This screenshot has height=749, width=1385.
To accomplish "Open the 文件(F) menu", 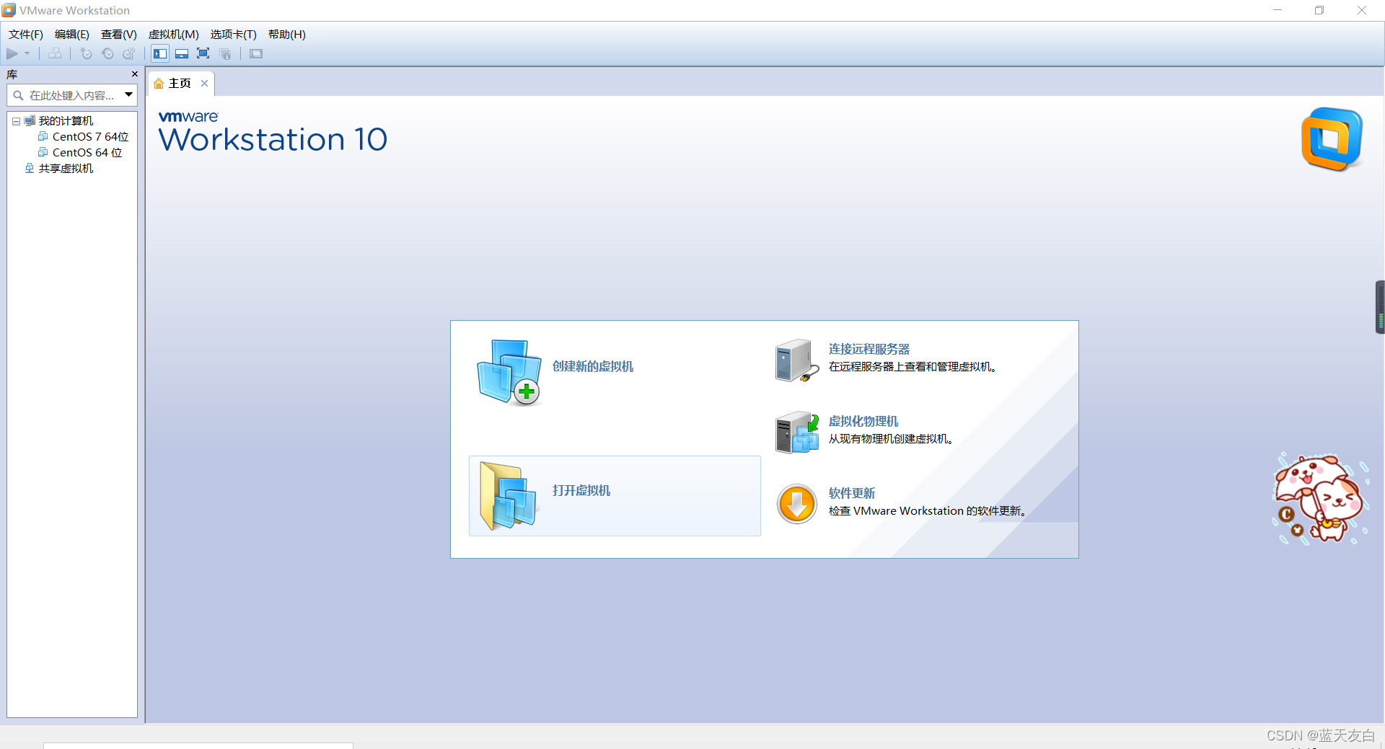I will click(x=26, y=35).
